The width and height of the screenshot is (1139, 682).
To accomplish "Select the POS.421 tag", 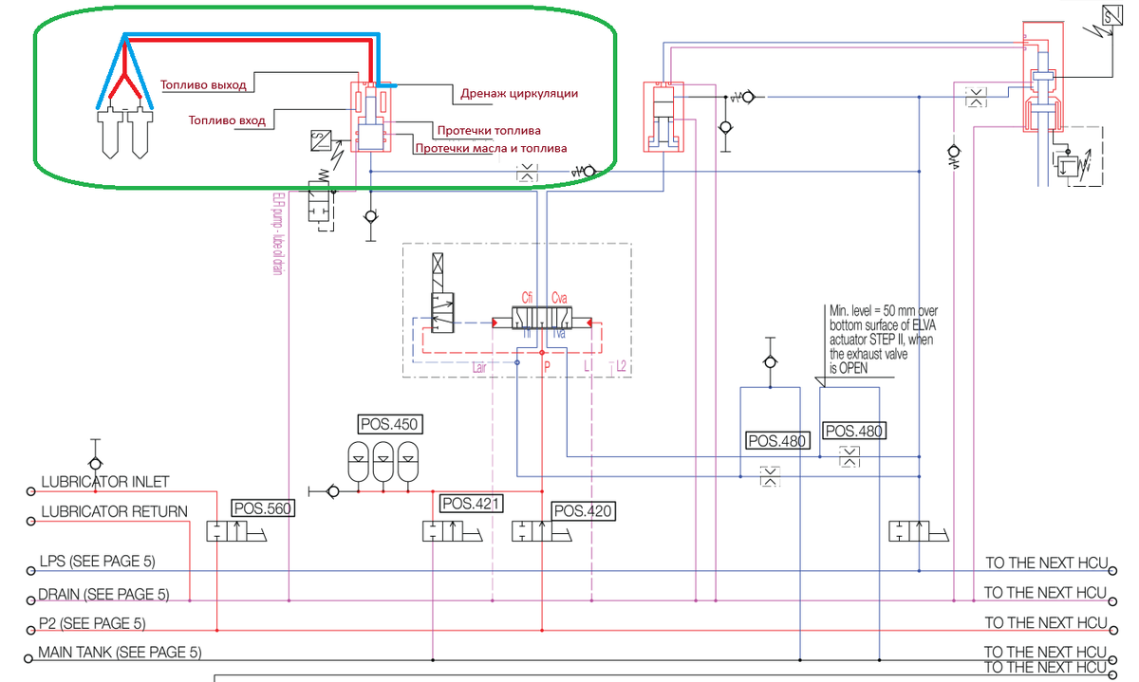I will [471, 503].
